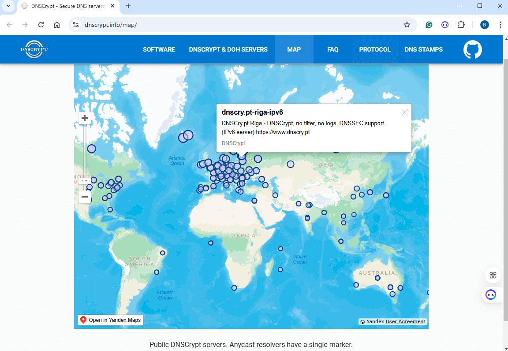This screenshot has height=351, width=508.
Task: Open the SOFTWARE menu item
Action: coord(159,49)
